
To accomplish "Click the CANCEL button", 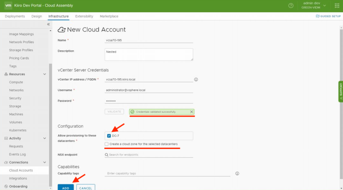I will pos(86,187).
